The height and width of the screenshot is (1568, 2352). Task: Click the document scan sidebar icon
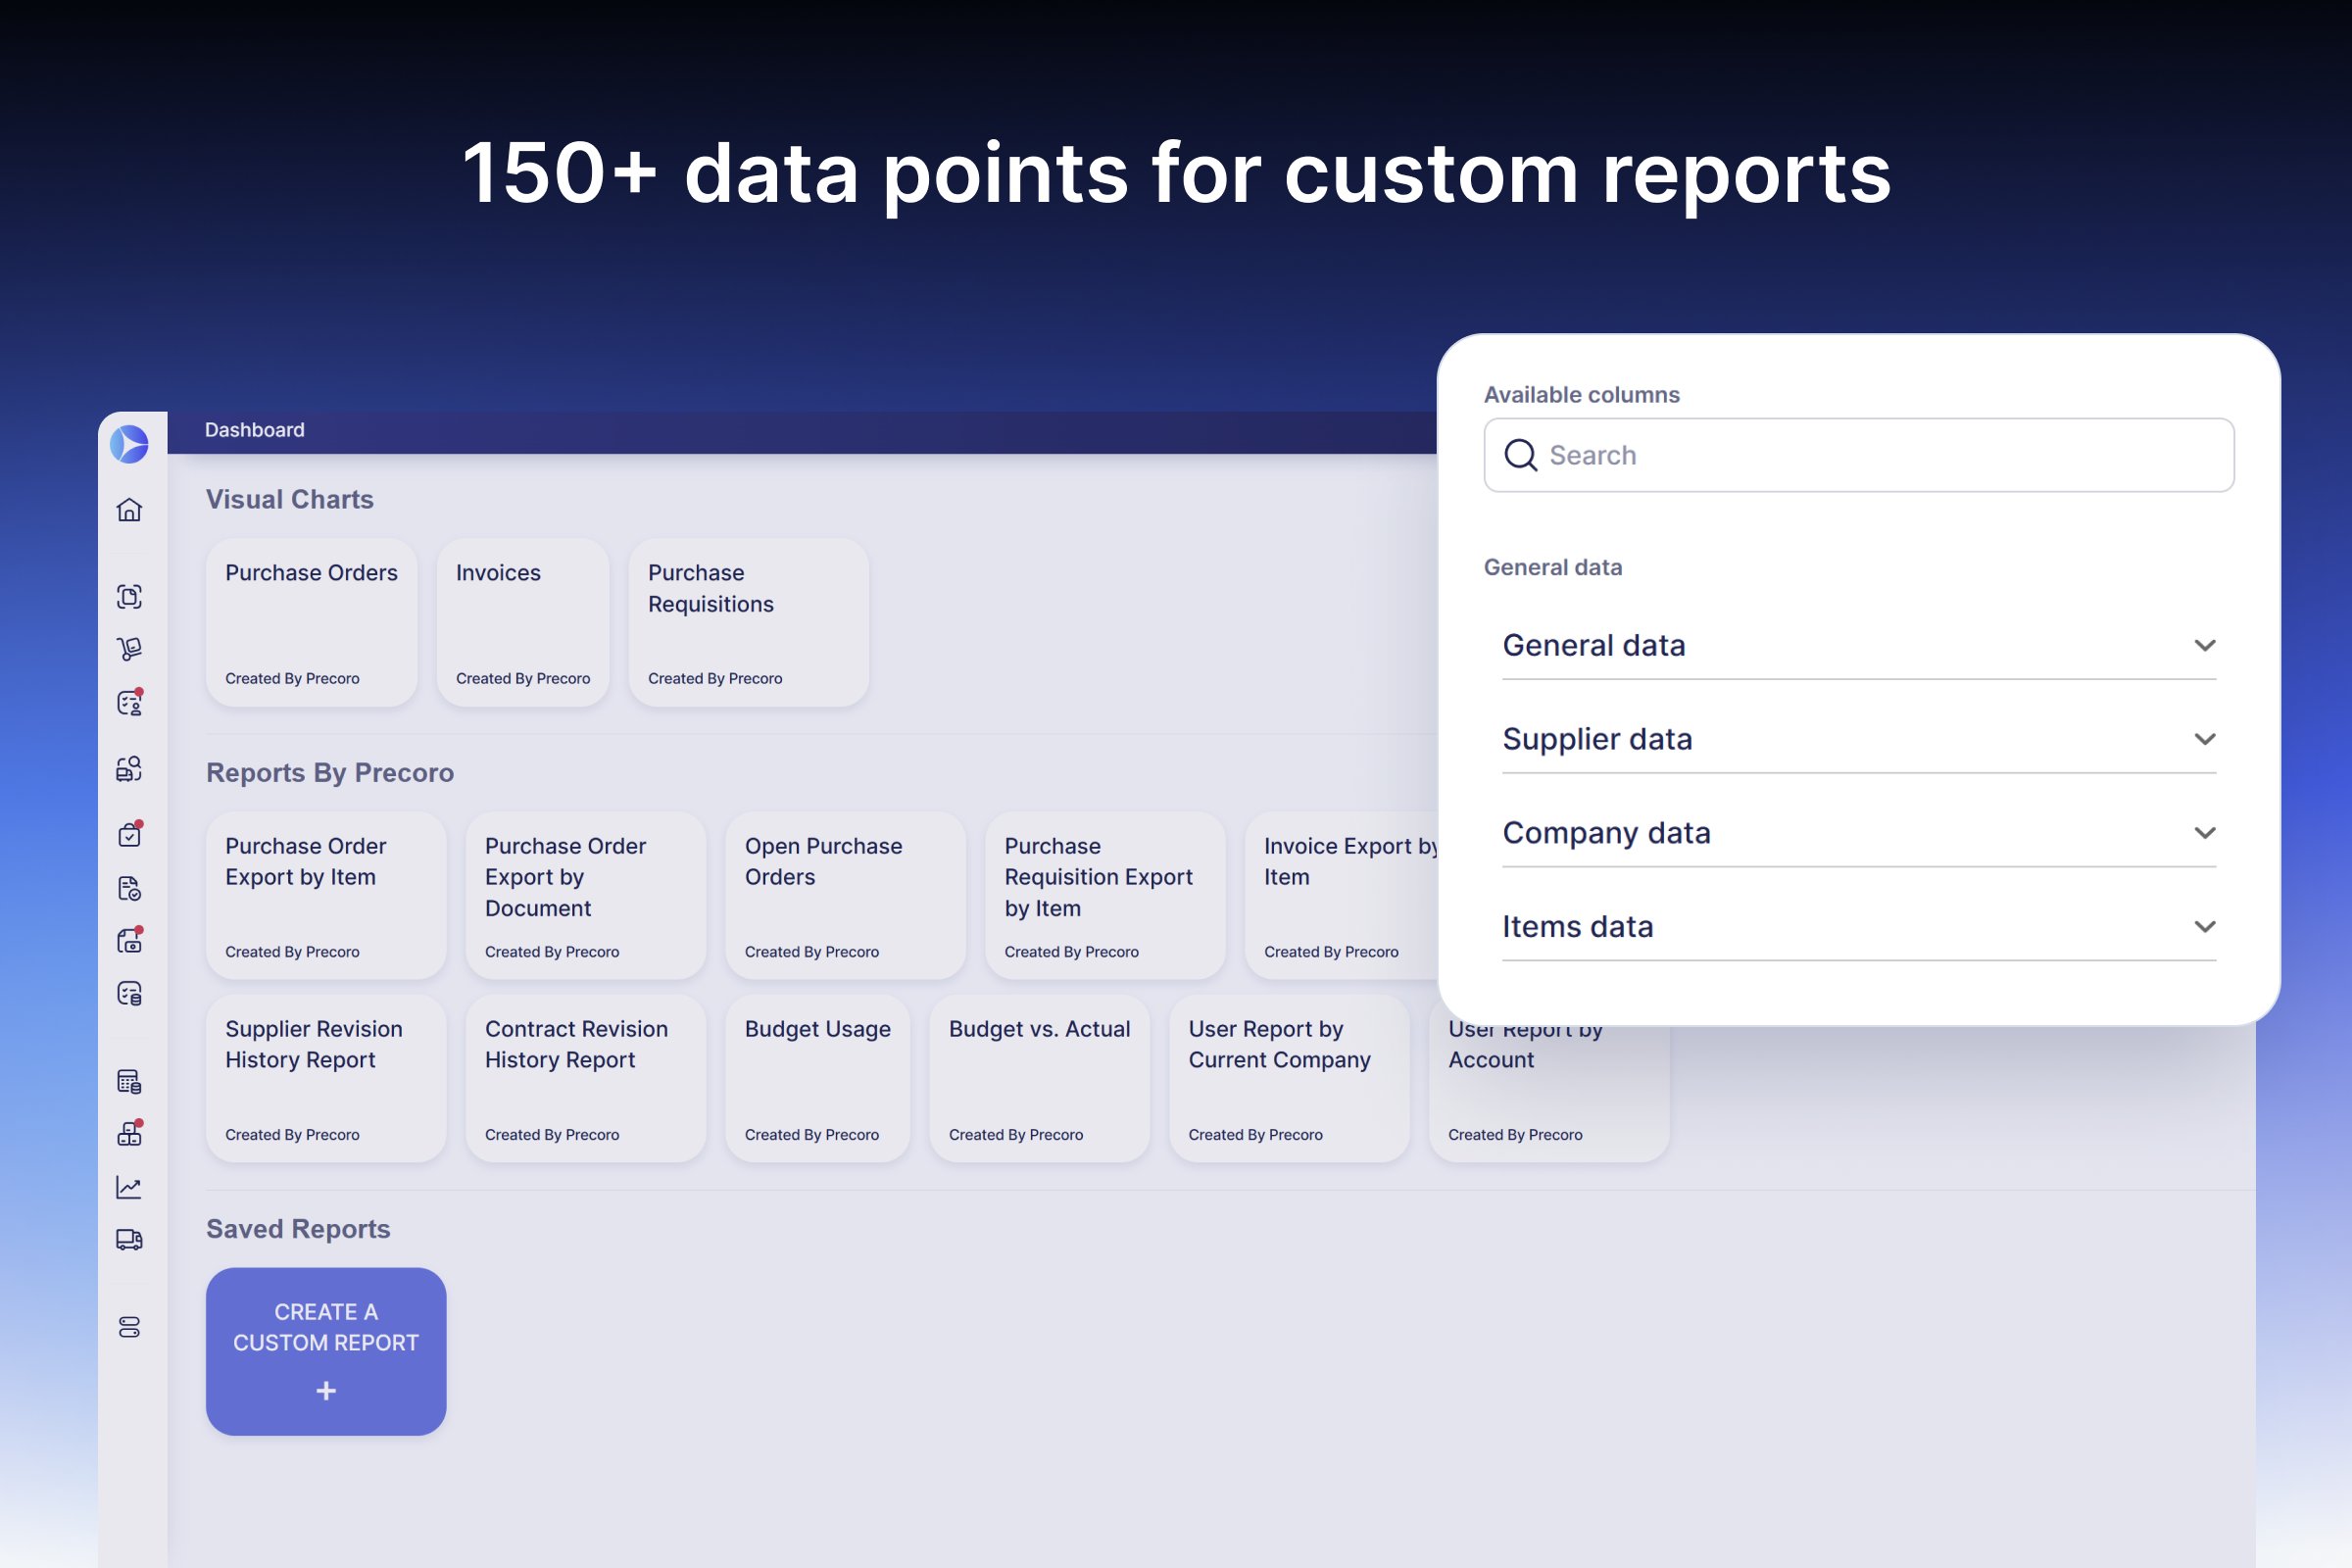click(x=130, y=597)
